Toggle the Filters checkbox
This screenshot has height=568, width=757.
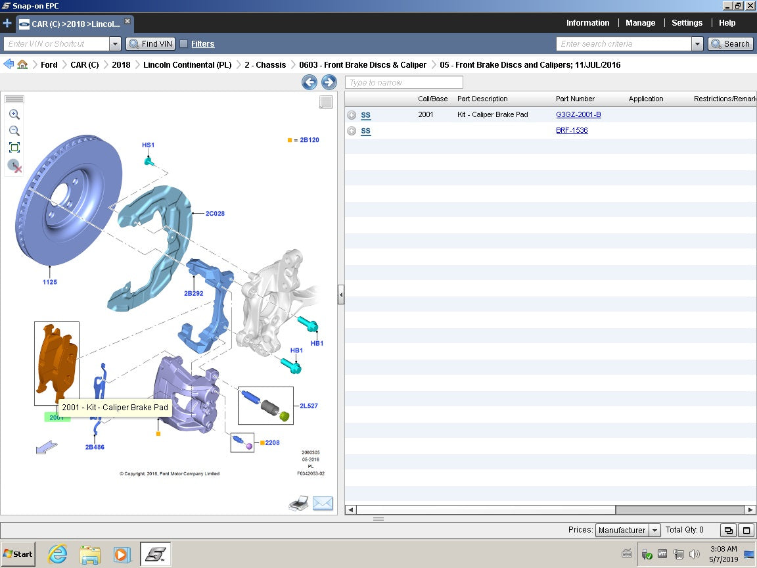[x=184, y=44]
